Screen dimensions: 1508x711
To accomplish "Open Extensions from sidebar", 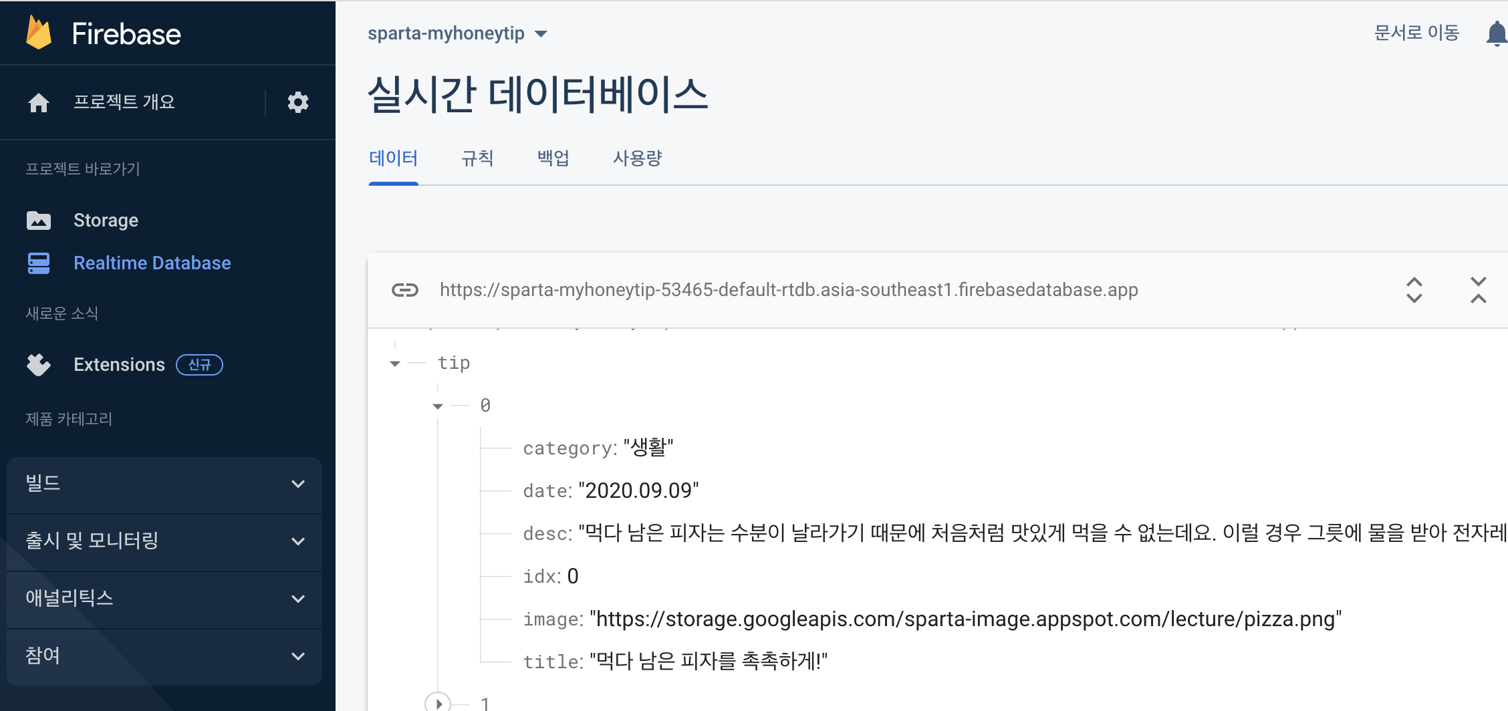I will 119,364.
